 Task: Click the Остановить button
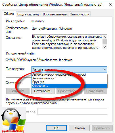coord(43,91)
